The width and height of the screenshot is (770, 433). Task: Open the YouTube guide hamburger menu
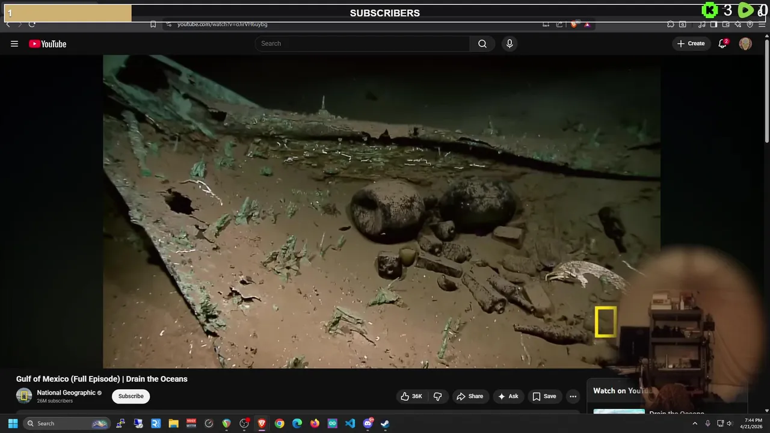tap(14, 44)
